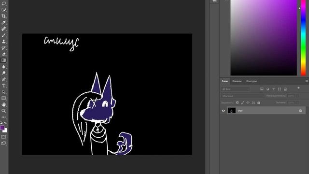Select the Фон layer thumbnail
This screenshot has height=174, width=309.
(232, 111)
